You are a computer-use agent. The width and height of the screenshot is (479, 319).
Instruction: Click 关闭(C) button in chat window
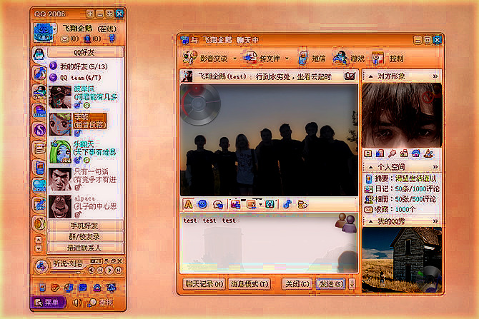[297, 284]
